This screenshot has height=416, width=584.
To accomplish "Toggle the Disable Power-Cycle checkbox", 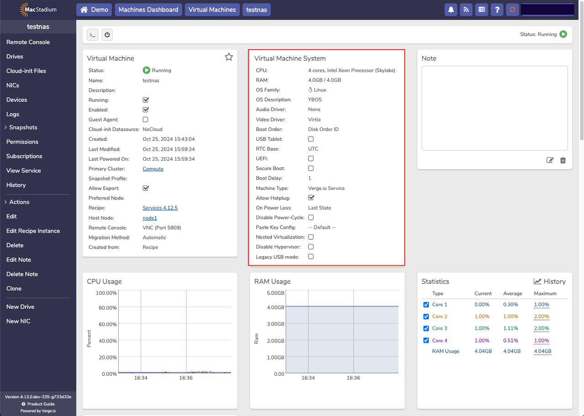I will [x=311, y=217].
